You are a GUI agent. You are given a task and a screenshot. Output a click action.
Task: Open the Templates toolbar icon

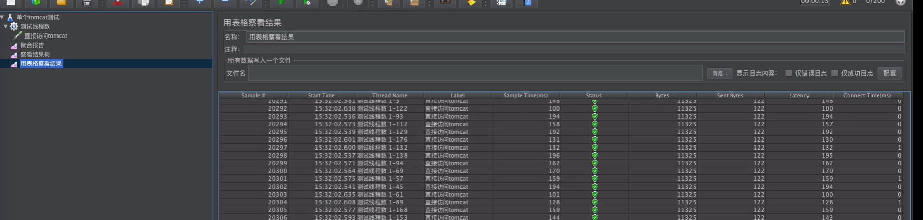pos(36,3)
